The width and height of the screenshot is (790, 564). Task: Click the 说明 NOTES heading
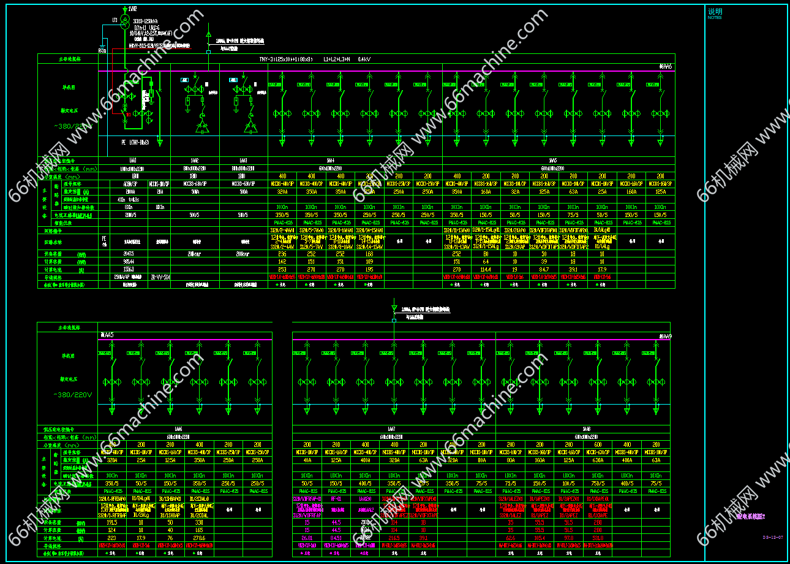[x=715, y=13]
